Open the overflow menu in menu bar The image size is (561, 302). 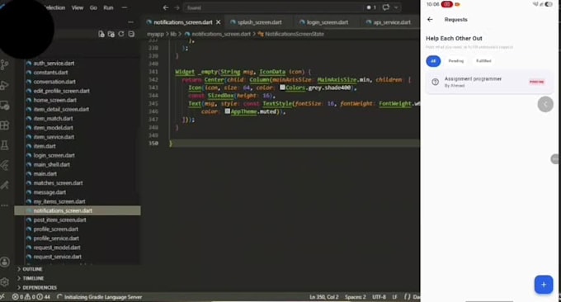pos(124,7)
